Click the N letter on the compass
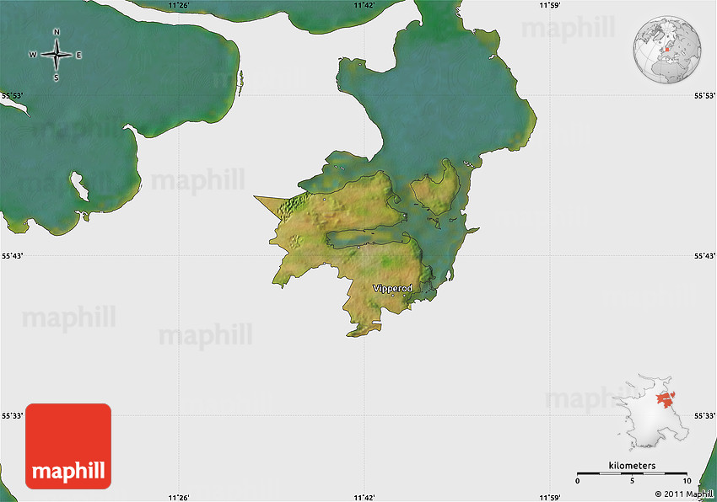The width and height of the screenshot is (717, 502). [57, 33]
